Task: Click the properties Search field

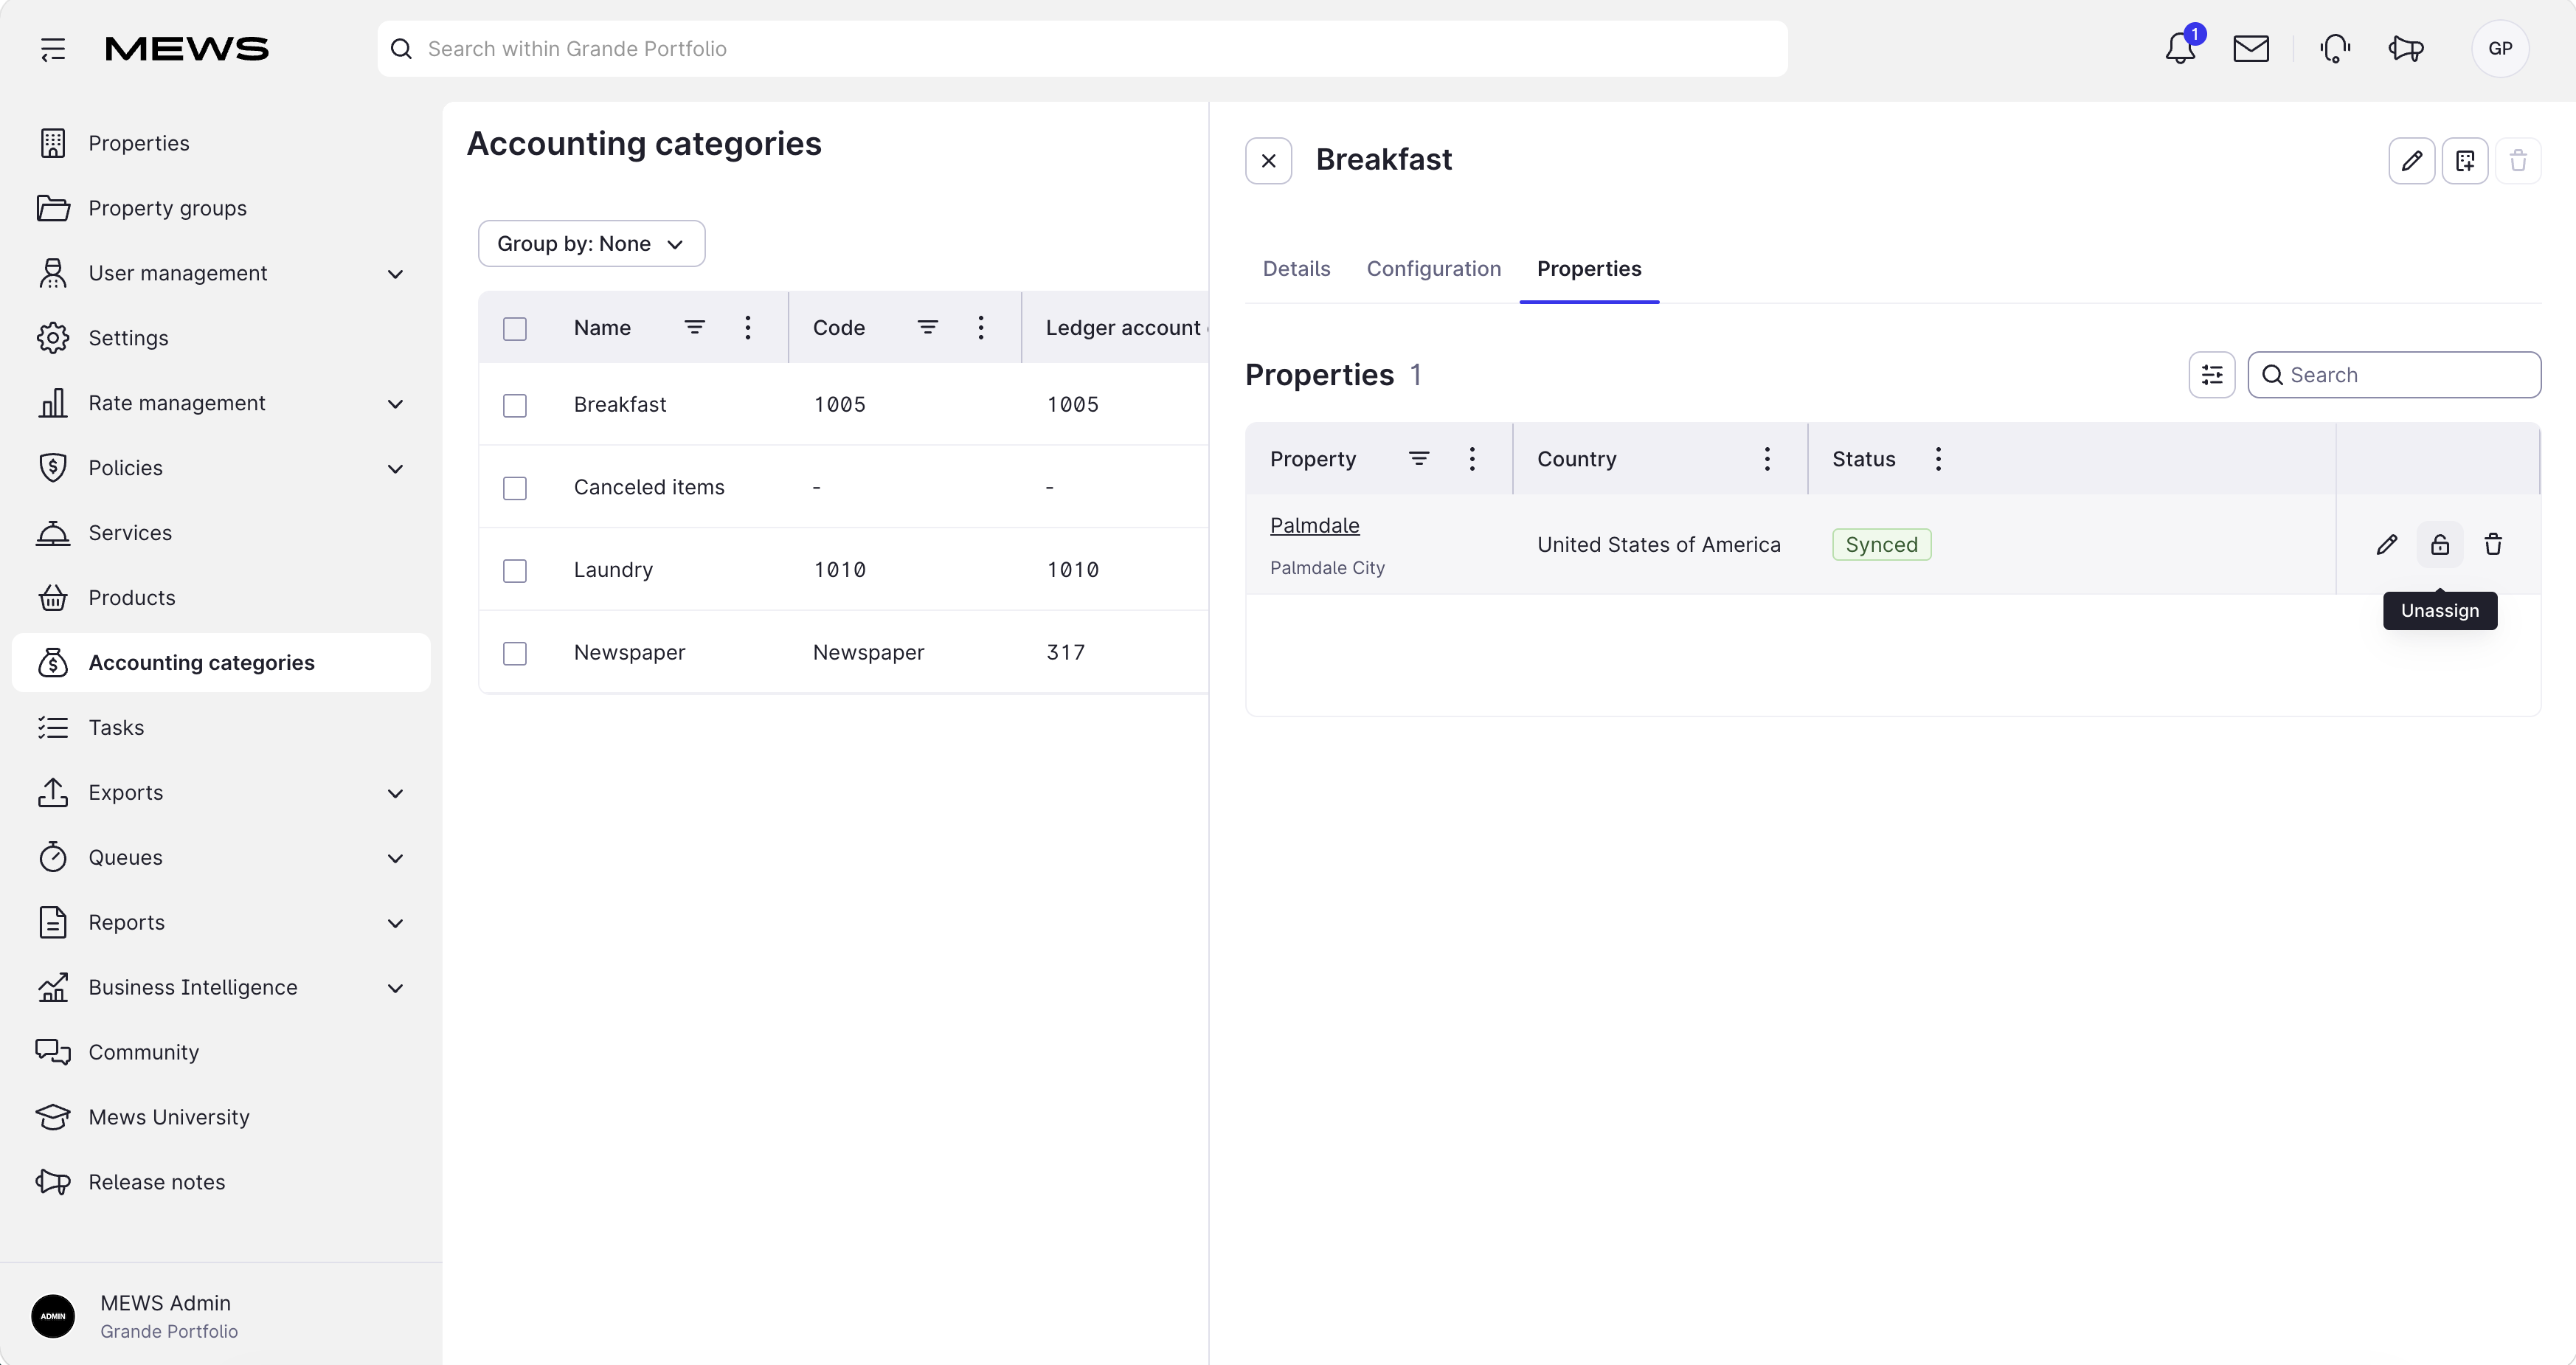Action: click(x=2394, y=375)
